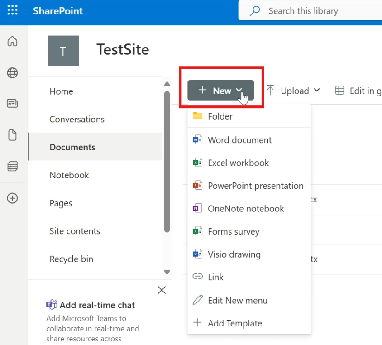Click the PowerPoint icon in menu
The width and height of the screenshot is (382, 345).
(198, 186)
